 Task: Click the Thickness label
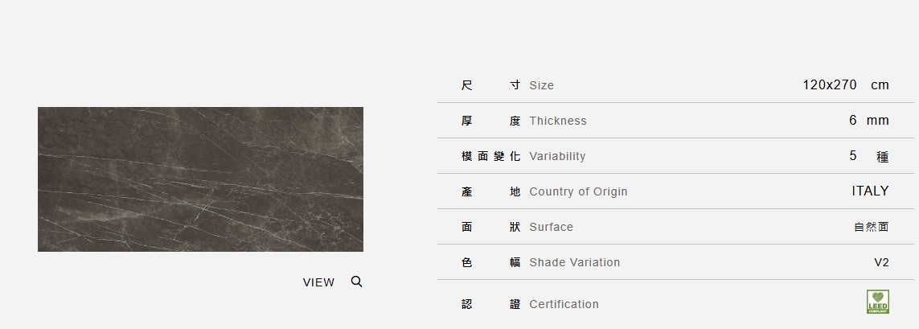tap(558, 121)
